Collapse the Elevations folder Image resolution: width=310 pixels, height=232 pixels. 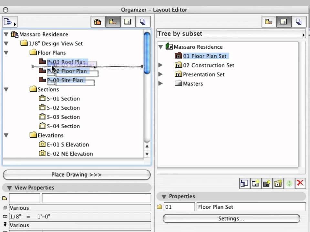pyautogui.click(x=6, y=136)
